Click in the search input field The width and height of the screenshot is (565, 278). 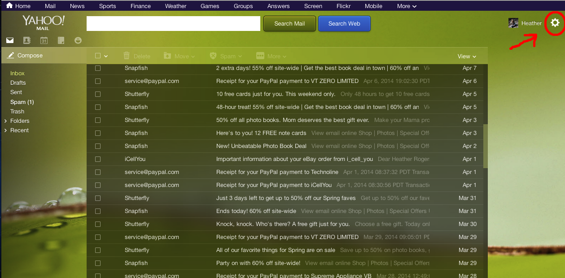[x=173, y=23]
